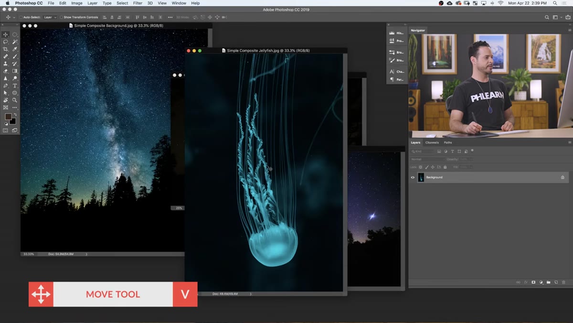Select the Eyedropper tool

pos(15,49)
